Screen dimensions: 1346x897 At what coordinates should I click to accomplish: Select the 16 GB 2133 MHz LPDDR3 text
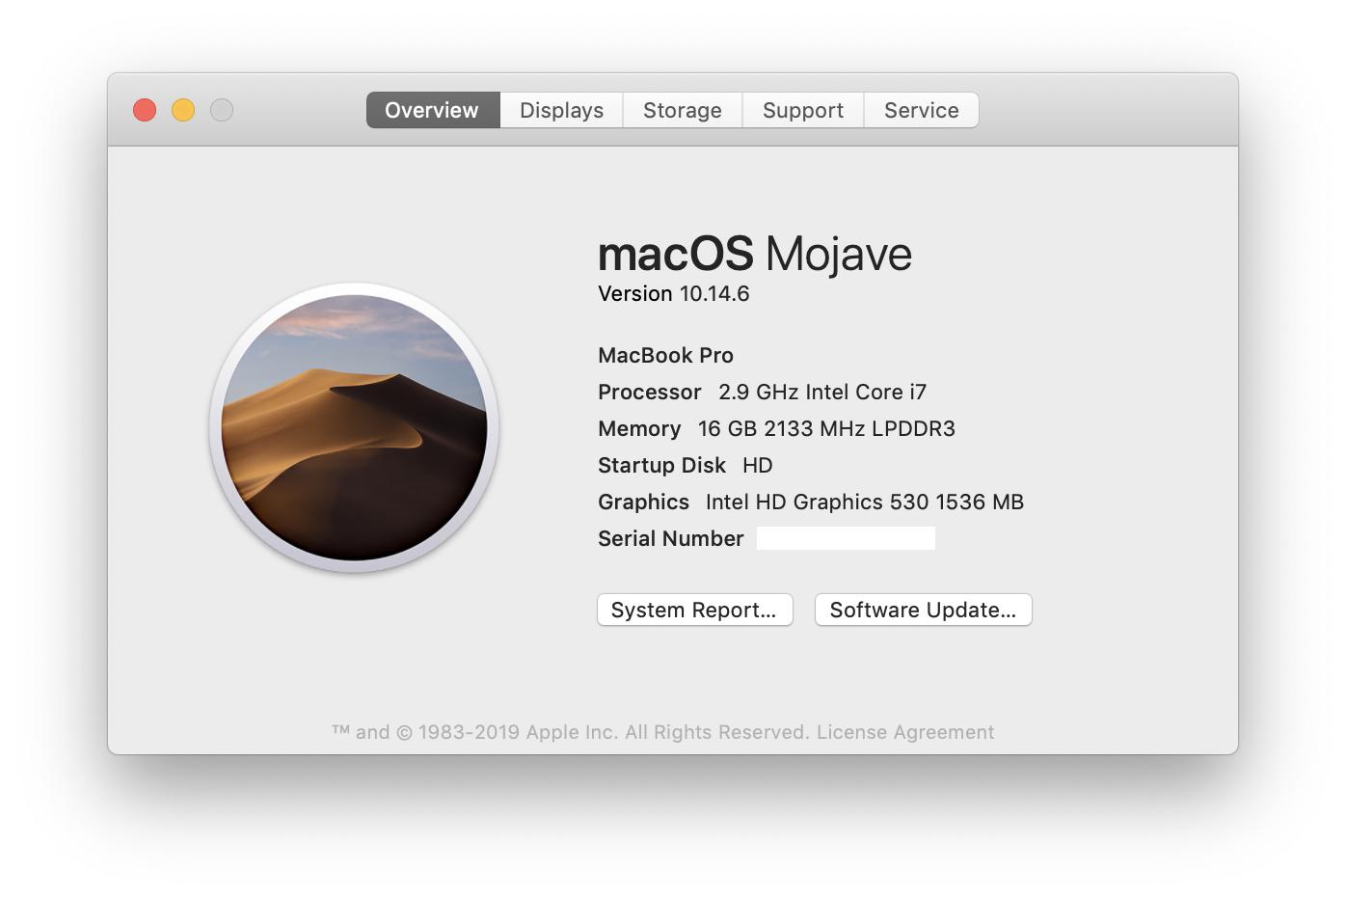point(826,428)
